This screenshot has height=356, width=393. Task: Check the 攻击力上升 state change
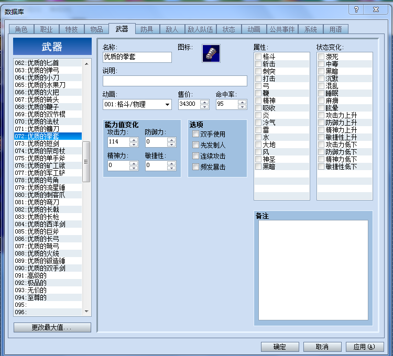pos(321,115)
